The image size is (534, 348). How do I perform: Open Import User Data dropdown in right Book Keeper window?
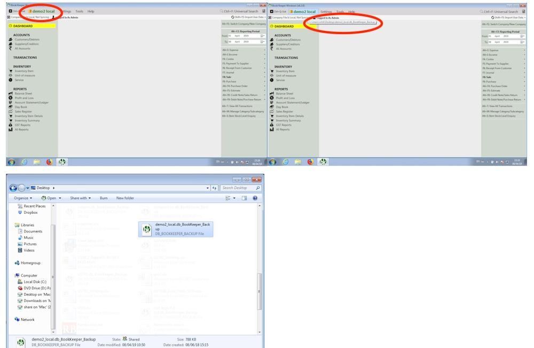pyautogui.click(x=524, y=18)
